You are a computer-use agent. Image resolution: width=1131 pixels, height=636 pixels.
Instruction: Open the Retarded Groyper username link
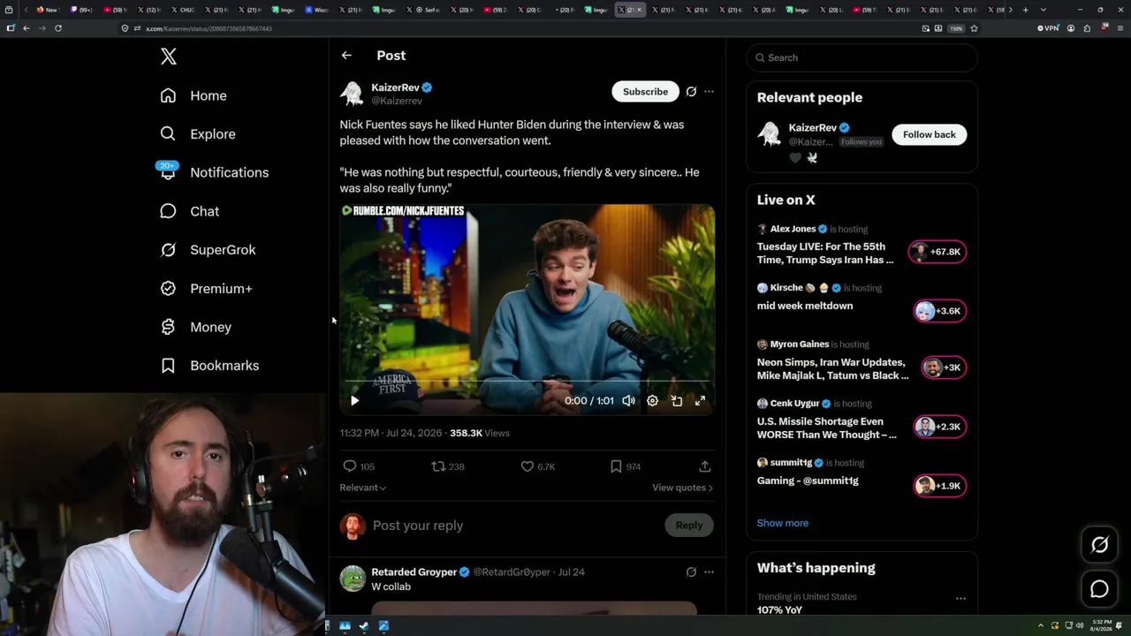coord(414,572)
